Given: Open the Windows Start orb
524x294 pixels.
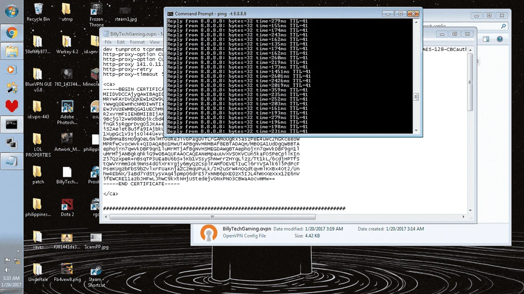Looking at the screenshot, I should [11, 10].
